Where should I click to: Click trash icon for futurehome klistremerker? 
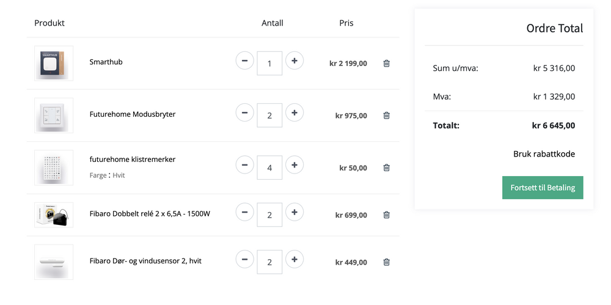(x=386, y=167)
